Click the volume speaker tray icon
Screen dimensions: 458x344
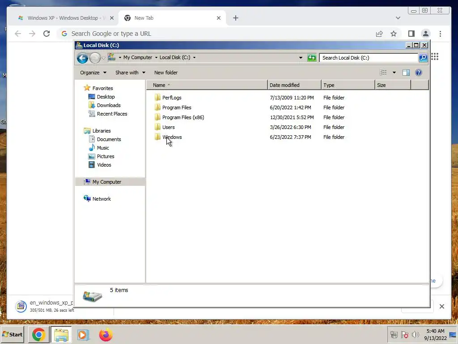click(x=415, y=334)
